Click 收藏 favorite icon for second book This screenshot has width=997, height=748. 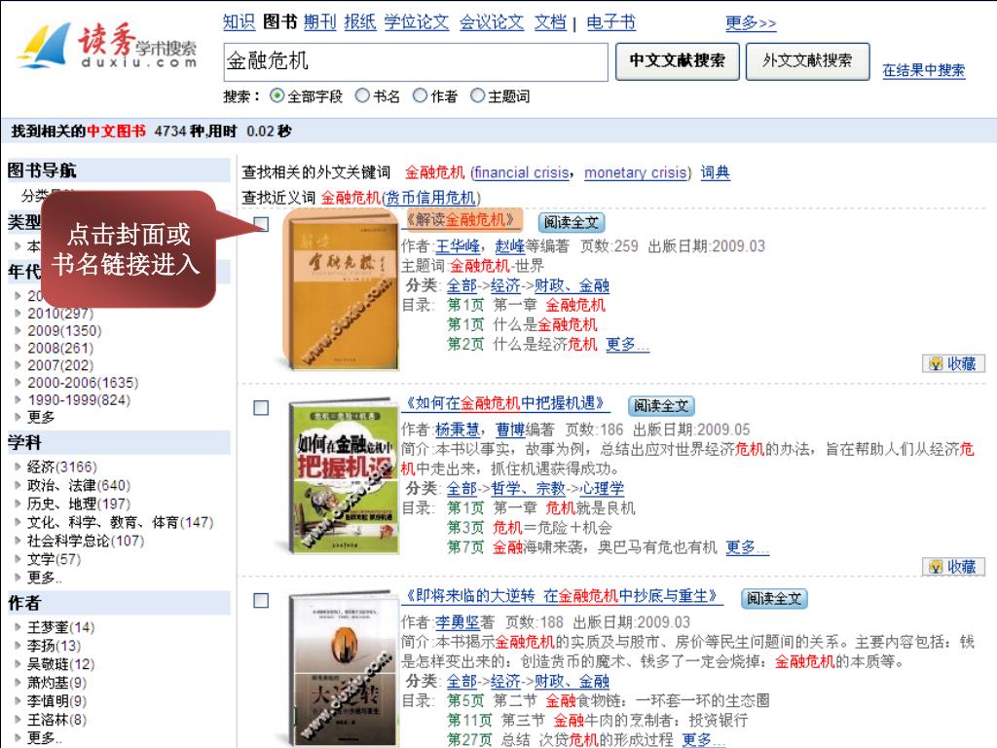[x=953, y=567]
